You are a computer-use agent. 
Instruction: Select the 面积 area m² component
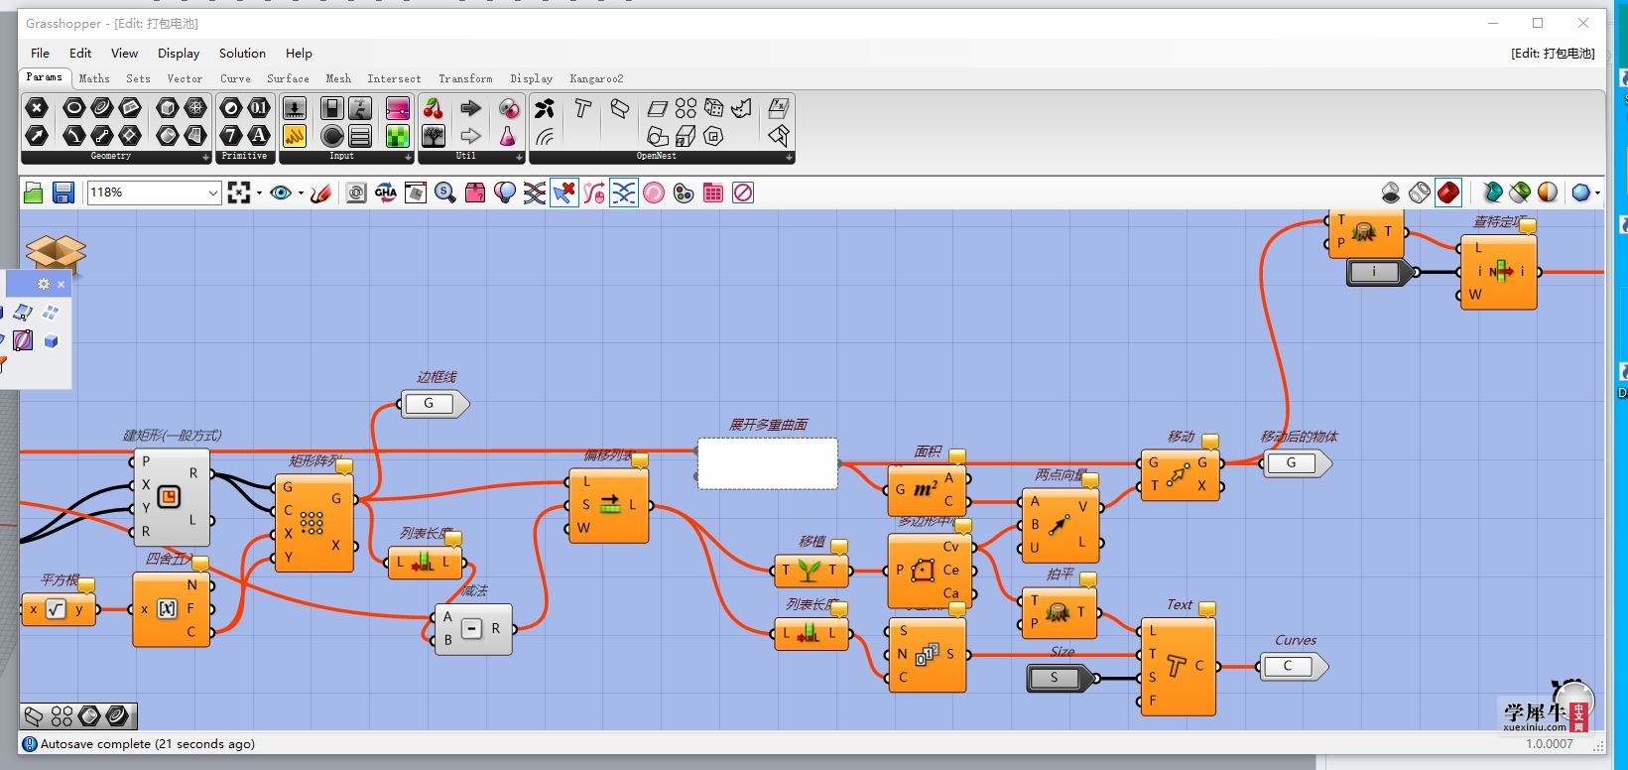(x=925, y=489)
